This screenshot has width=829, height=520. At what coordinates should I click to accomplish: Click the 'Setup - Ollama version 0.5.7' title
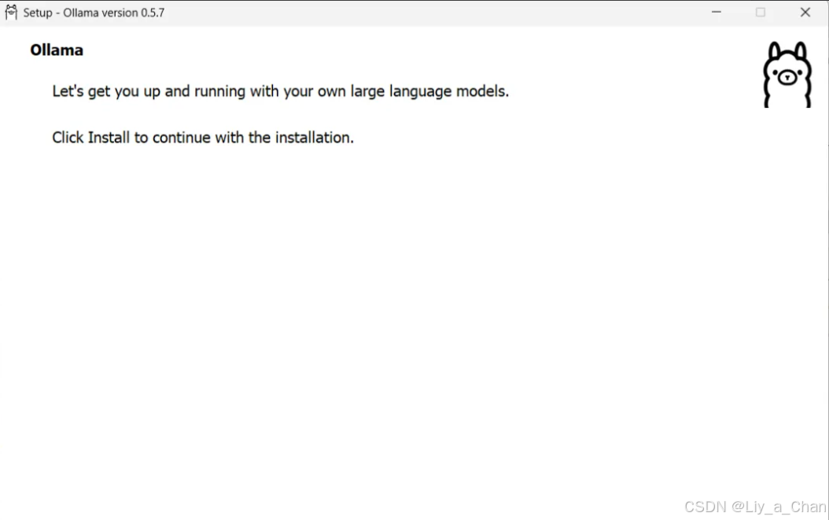click(x=94, y=13)
